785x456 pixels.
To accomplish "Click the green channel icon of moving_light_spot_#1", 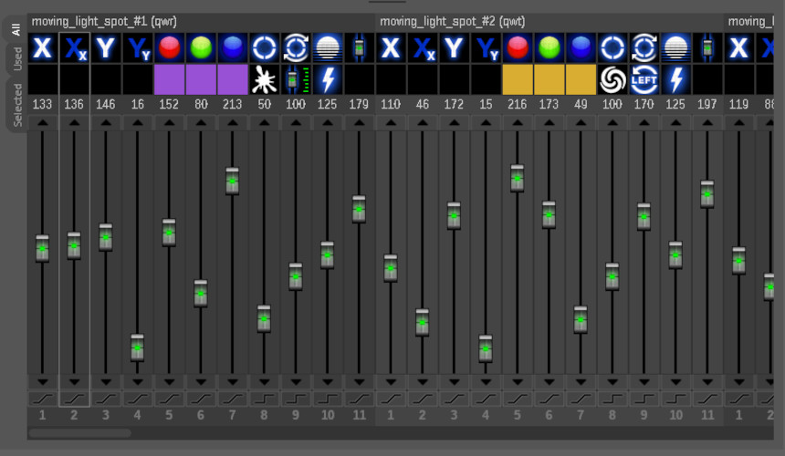I will point(200,47).
